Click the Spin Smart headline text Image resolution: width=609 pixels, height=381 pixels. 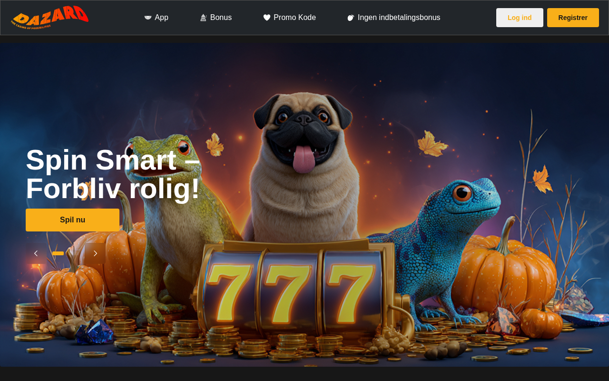(113, 174)
